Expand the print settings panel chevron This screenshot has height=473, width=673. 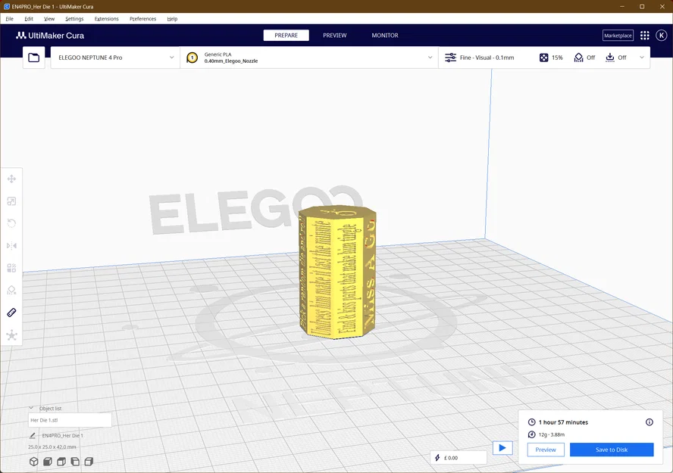click(x=642, y=58)
